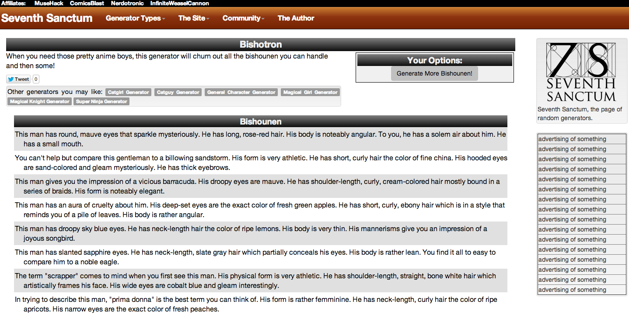This screenshot has width=629, height=315.
Task: Open the Generator Types dropdown menu
Action: click(136, 18)
